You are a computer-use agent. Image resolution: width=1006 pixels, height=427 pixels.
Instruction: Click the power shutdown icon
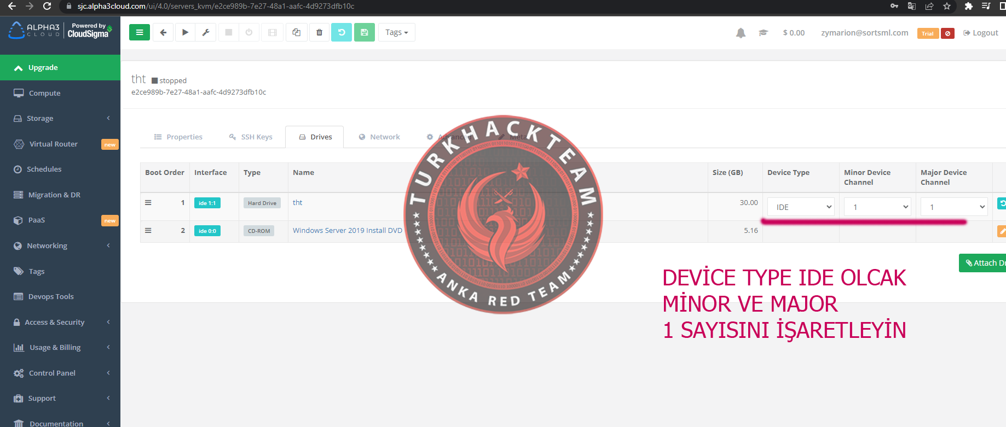click(249, 32)
